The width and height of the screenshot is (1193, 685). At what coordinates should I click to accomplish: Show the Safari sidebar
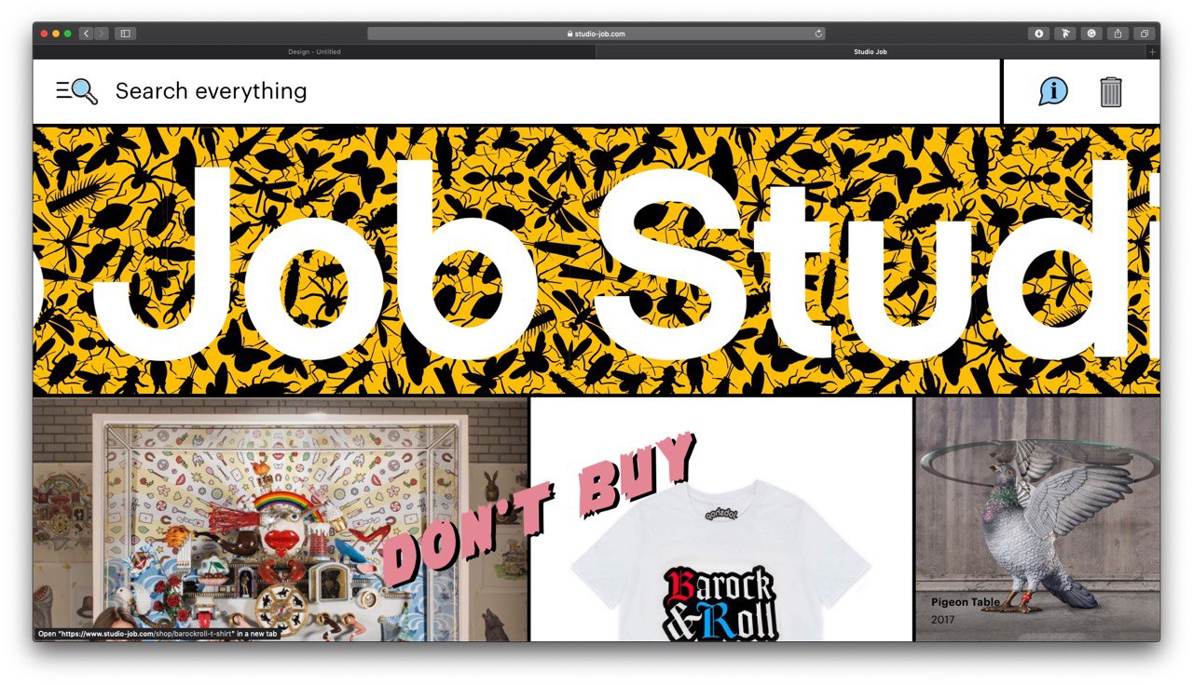(125, 34)
